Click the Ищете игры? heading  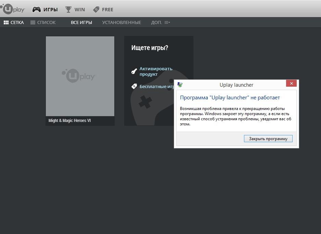click(150, 48)
